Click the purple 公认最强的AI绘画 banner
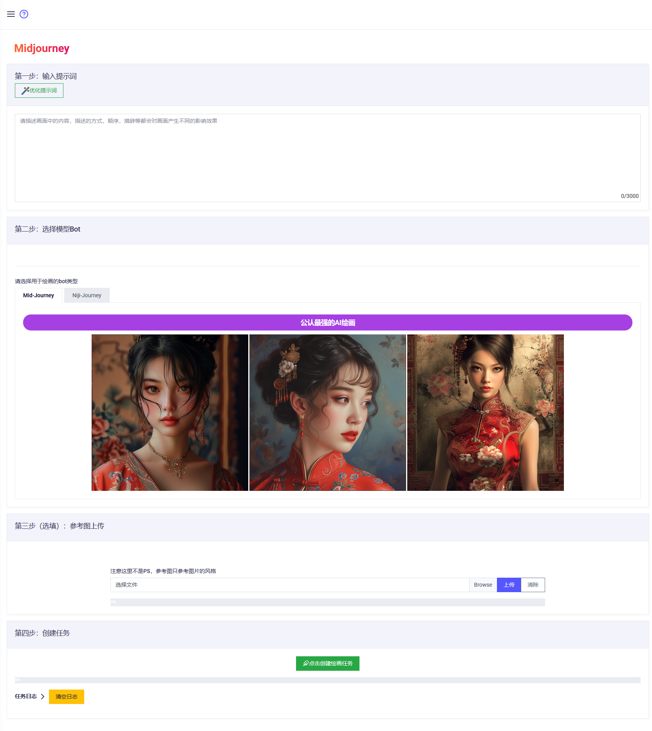The height and width of the screenshot is (731, 652). [x=328, y=323]
